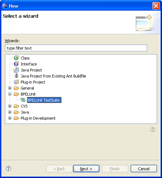Click the BPELUnit TestSuite icon
Viewport: 162px width, 178px height.
[23, 100]
